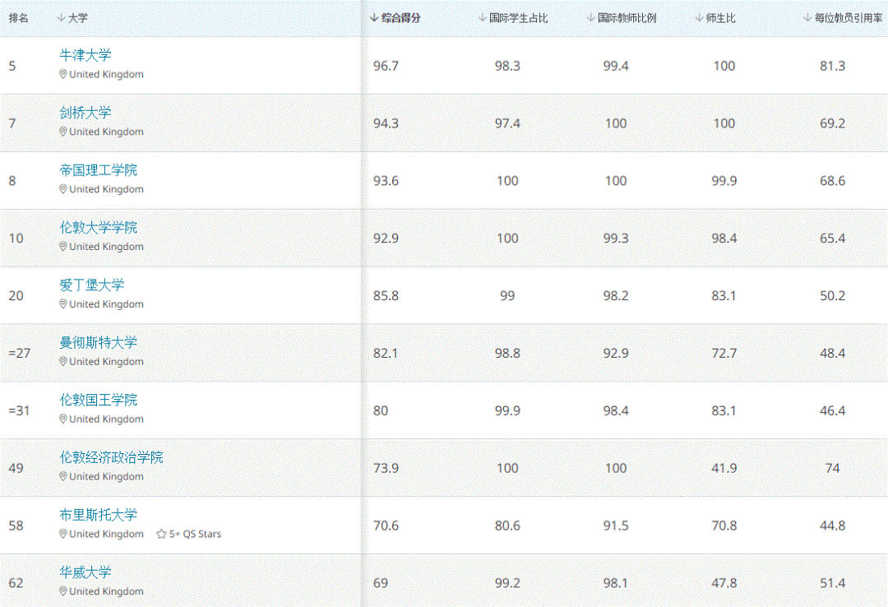Screen dimensions: 888x607
Task: Sort by 师生比 column arrow
Action: [699, 18]
